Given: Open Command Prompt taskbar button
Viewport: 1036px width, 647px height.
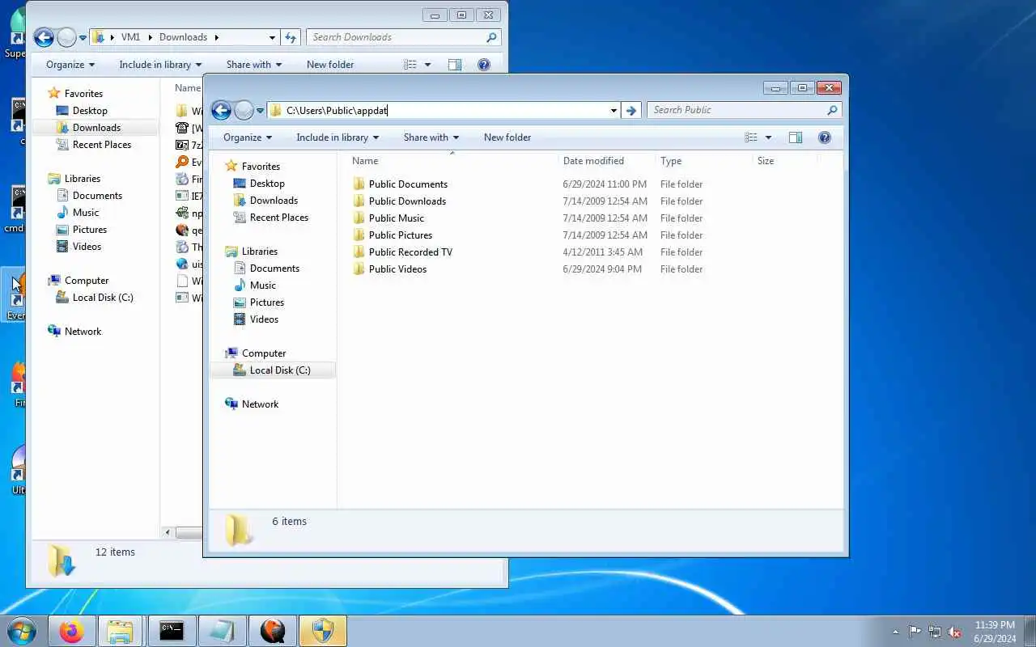Looking at the screenshot, I should point(172,631).
